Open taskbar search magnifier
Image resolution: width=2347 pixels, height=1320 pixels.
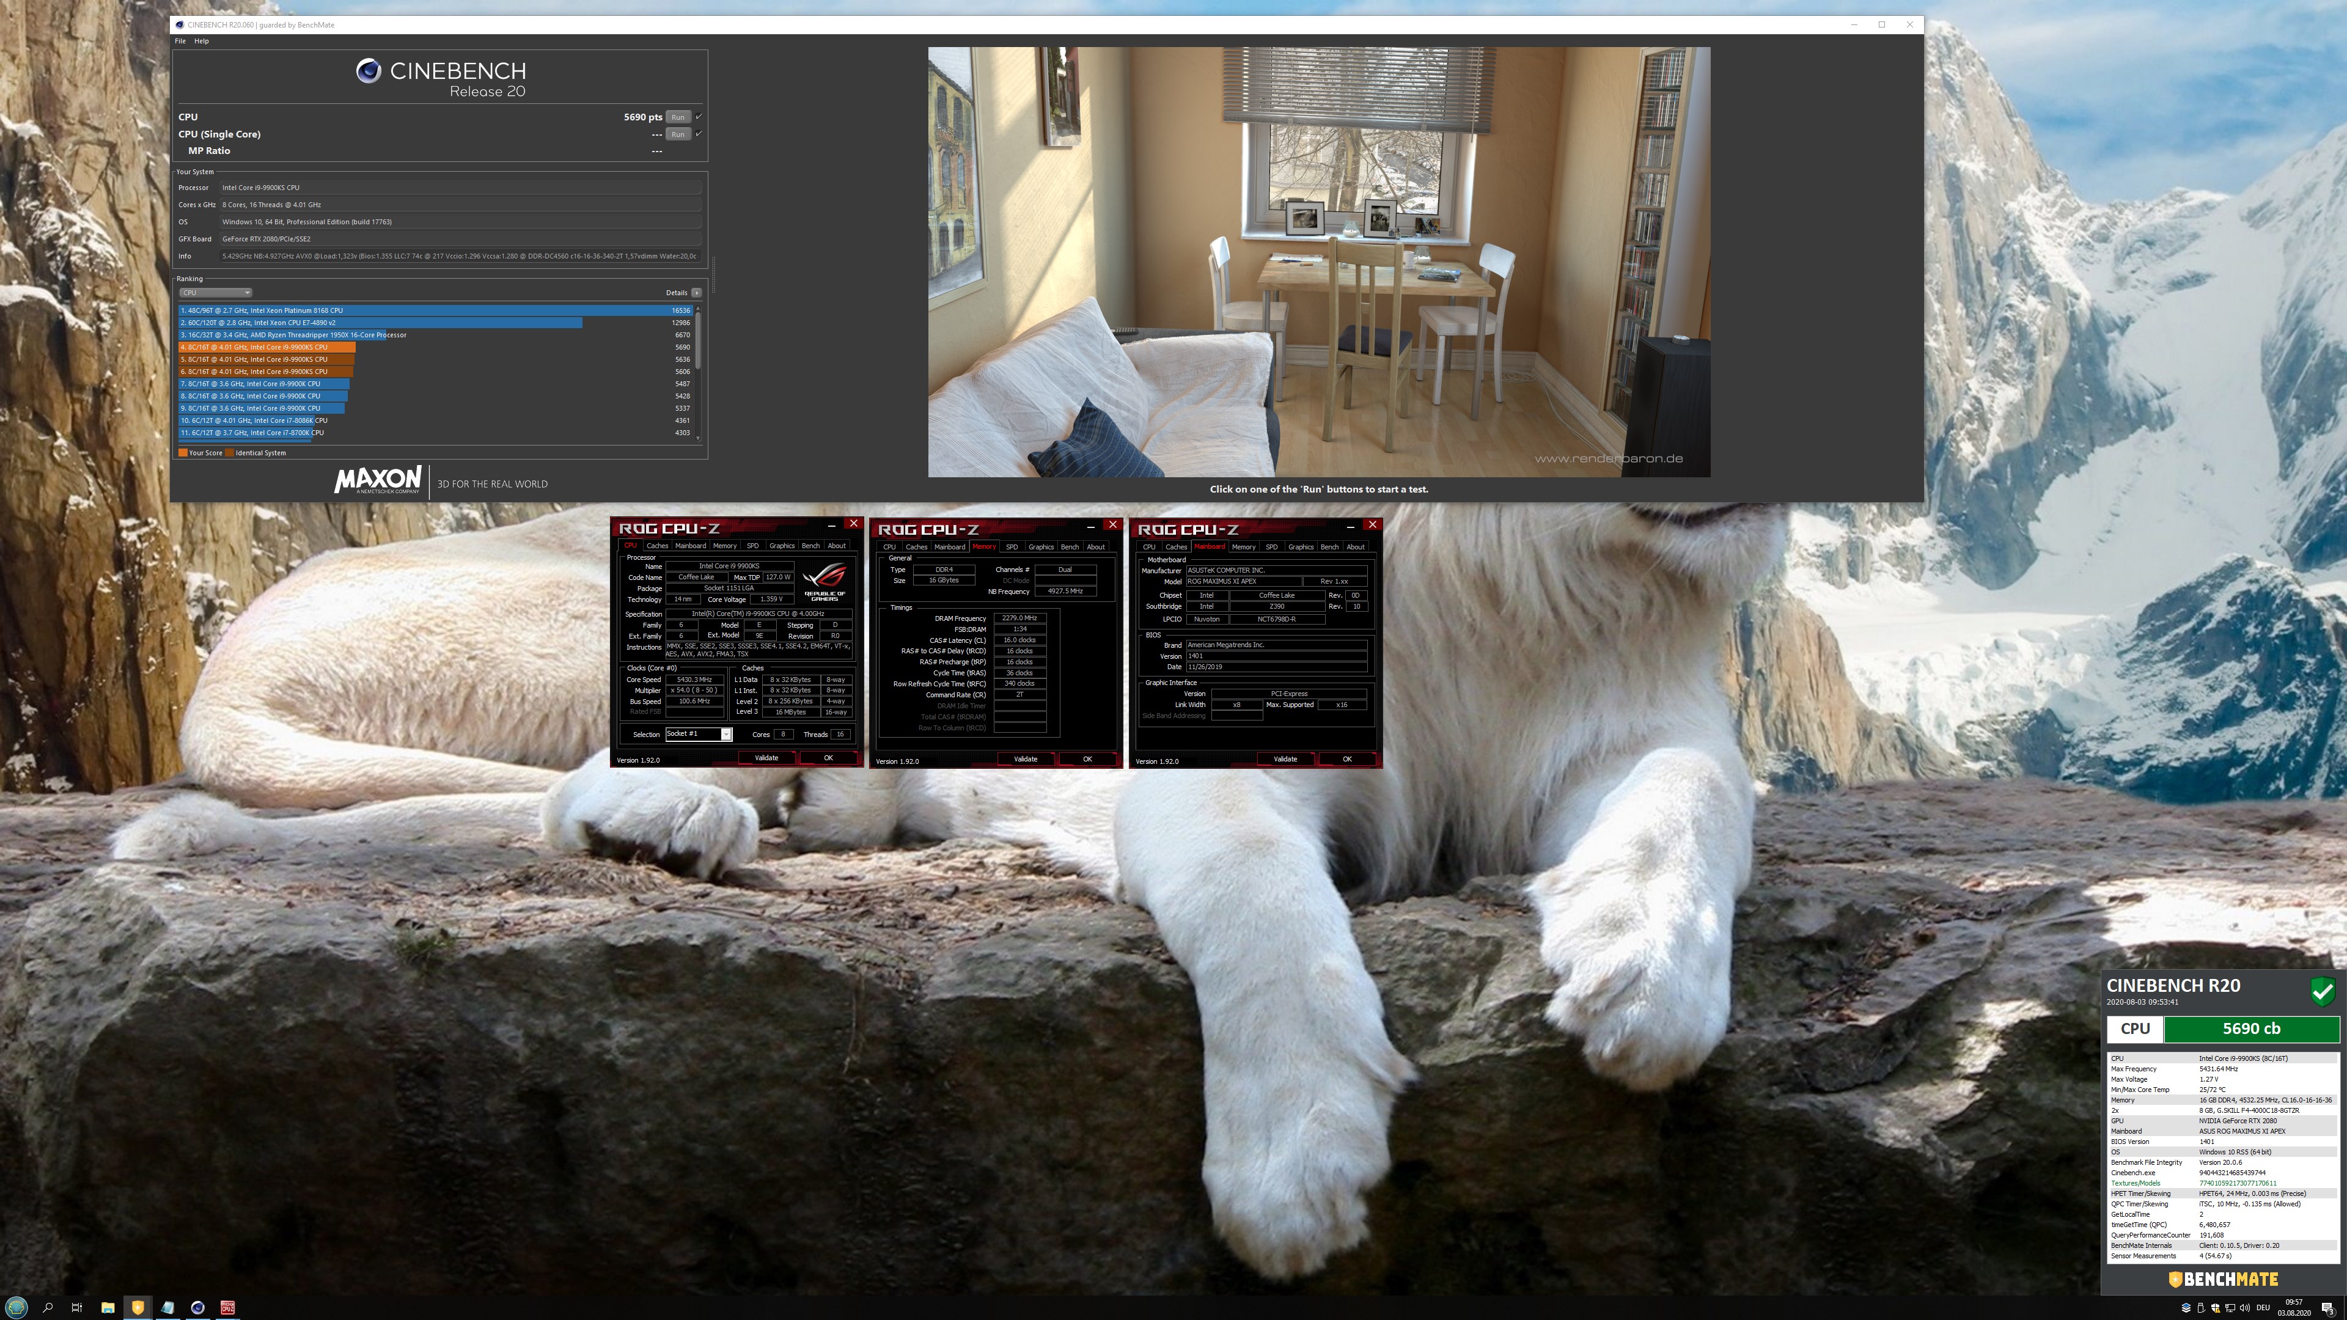tap(48, 1307)
